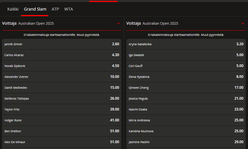Pick Naomi Osaka odds 23.00
The height and width of the screenshot is (149, 248).
pyautogui.click(x=186, y=109)
